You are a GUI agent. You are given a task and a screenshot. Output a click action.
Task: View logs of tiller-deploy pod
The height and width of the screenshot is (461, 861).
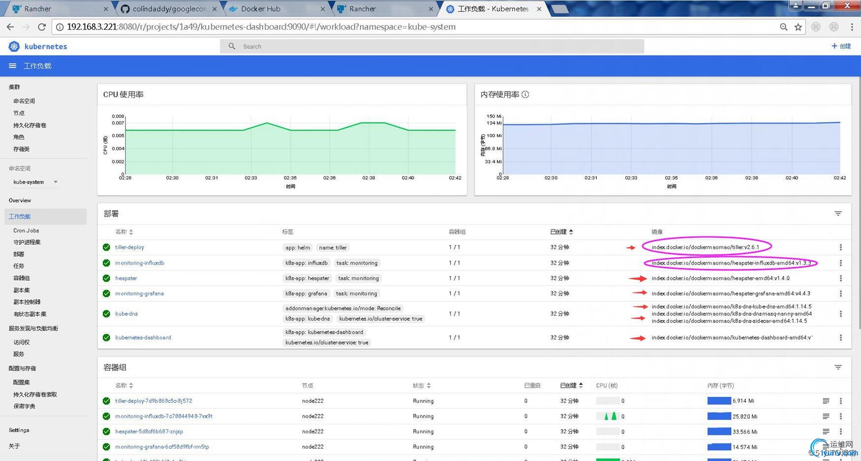click(826, 401)
